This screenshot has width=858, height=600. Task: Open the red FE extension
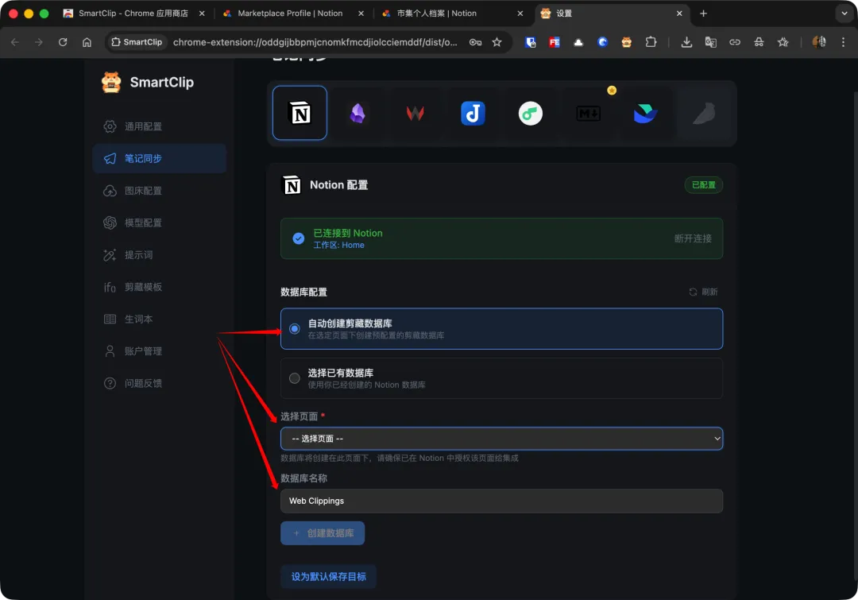pyautogui.click(x=555, y=42)
